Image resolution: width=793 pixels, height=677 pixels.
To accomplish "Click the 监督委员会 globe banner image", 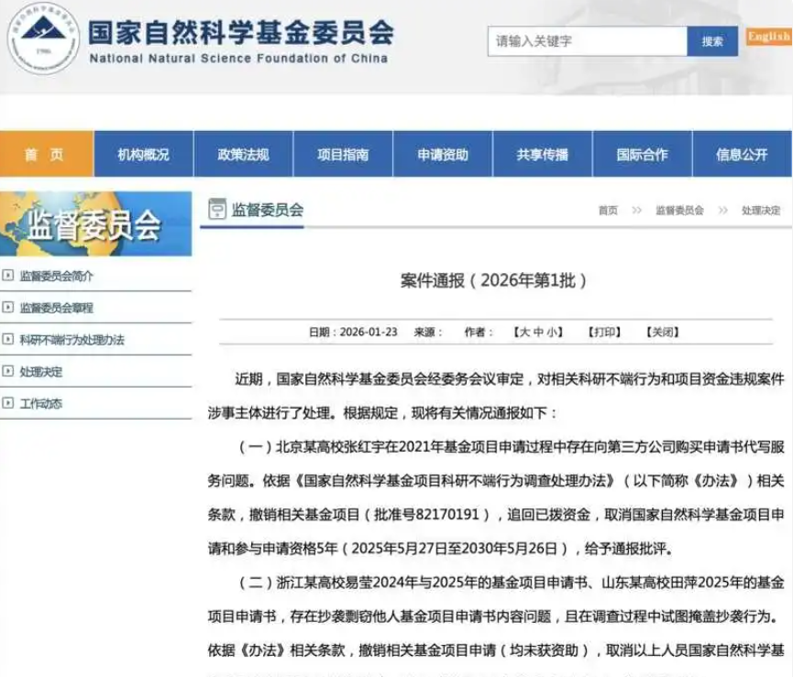I will point(95,224).
